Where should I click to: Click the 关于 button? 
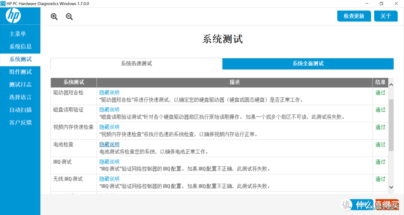pos(386,16)
